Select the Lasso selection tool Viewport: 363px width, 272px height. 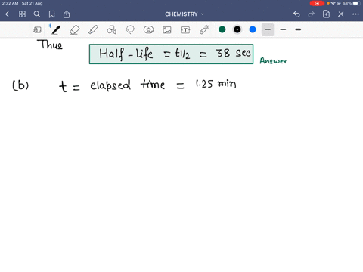[x=130, y=30]
